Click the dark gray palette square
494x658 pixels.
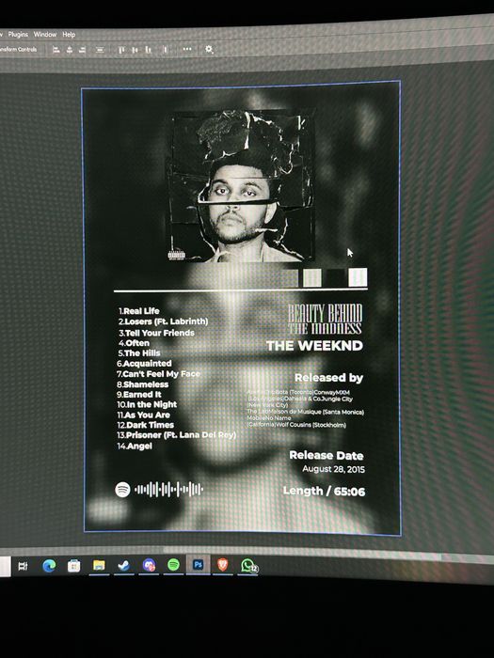(x=289, y=278)
